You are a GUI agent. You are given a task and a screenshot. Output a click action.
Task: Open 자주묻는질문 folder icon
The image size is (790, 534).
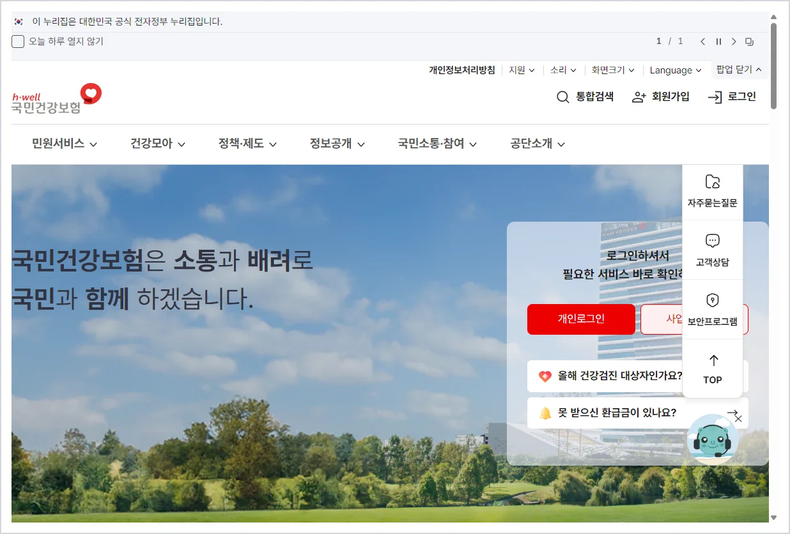click(x=713, y=182)
